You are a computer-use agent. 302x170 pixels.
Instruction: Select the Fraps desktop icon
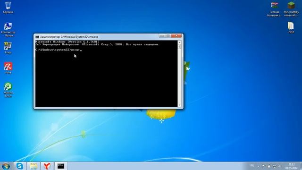point(8,48)
